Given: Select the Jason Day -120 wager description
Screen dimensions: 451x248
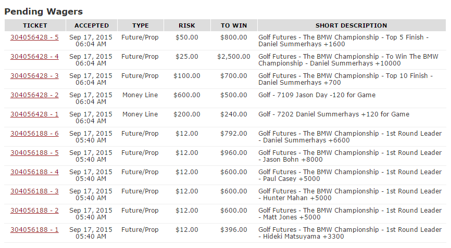Looking at the screenshot, I should tap(317, 95).
